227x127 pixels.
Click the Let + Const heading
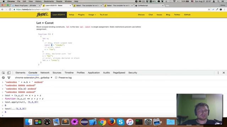point(45,23)
